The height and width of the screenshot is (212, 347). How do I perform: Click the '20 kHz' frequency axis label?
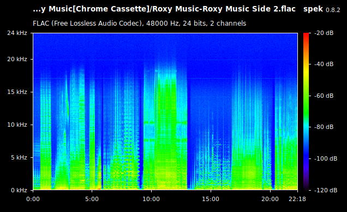(x=17, y=59)
